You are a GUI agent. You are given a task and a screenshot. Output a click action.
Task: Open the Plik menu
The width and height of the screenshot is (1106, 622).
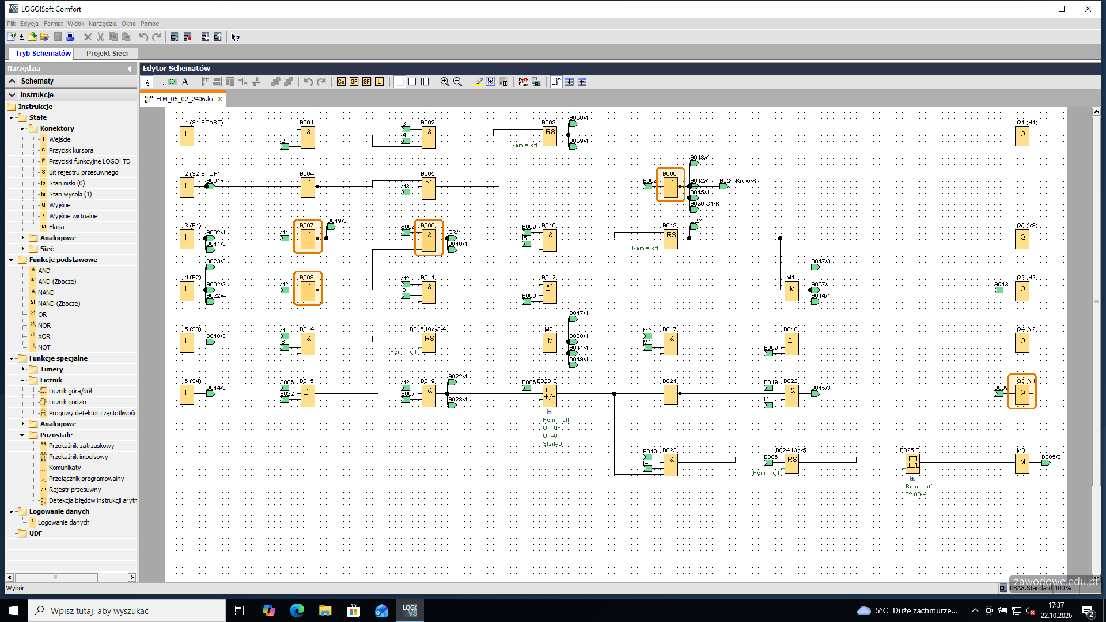[12, 24]
